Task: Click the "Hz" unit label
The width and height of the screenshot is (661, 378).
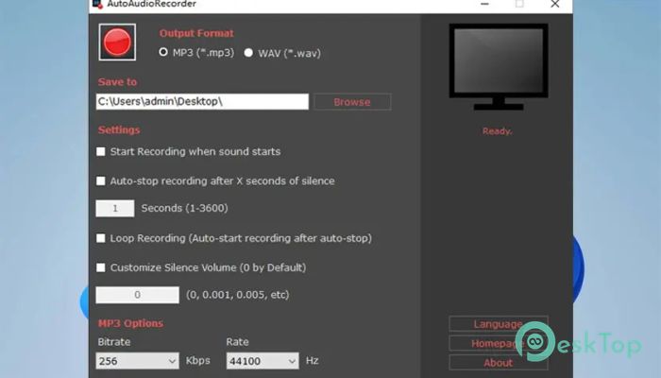Action: pyautogui.click(x=312, y=361)
